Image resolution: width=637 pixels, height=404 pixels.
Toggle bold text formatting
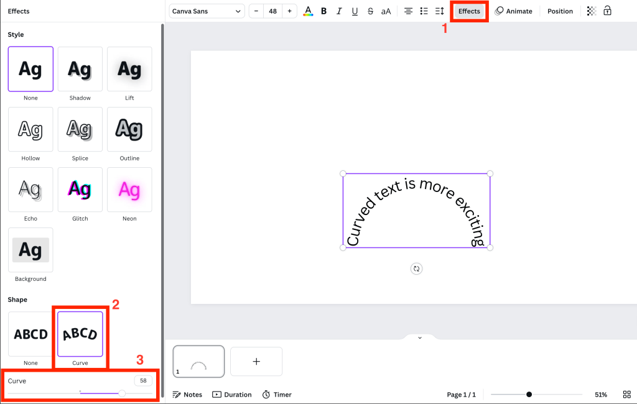coord(323,11)
